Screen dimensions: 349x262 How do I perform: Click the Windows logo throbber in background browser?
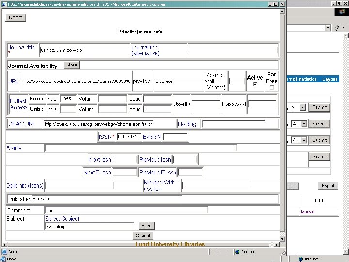[342, 11]
